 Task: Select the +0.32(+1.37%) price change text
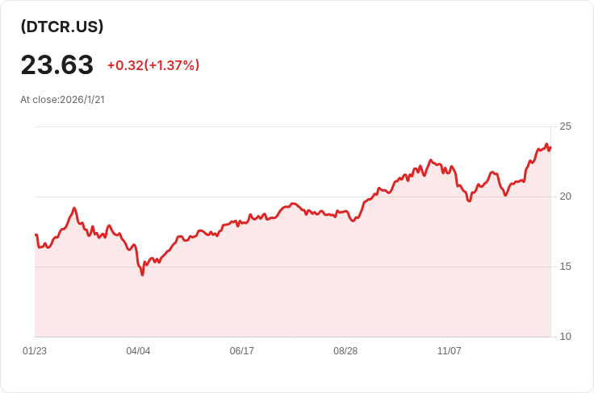click(x=153, y=65)
